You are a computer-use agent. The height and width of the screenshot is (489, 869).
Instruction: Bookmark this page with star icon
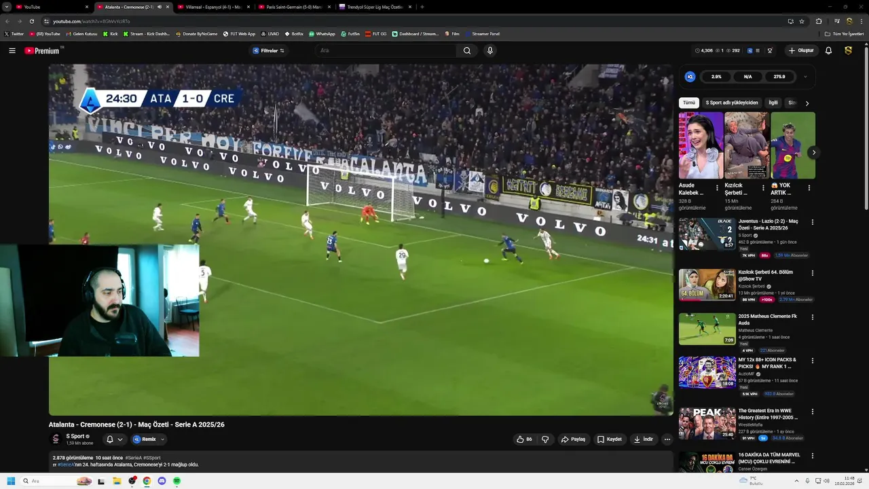tap(802, 21)
